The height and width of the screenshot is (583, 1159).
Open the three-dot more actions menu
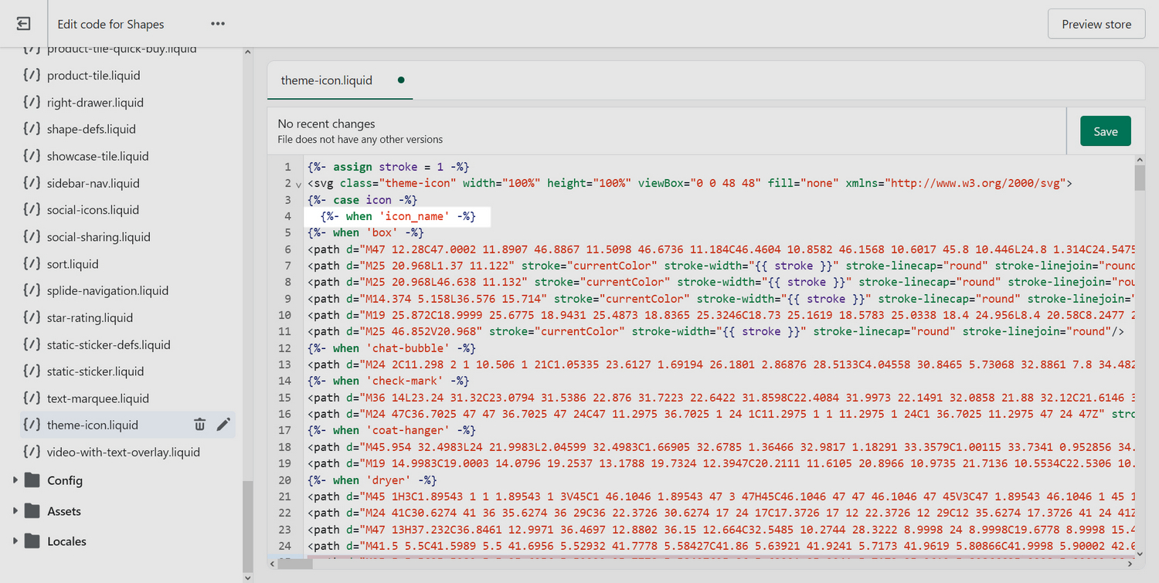tap(218, 24)
